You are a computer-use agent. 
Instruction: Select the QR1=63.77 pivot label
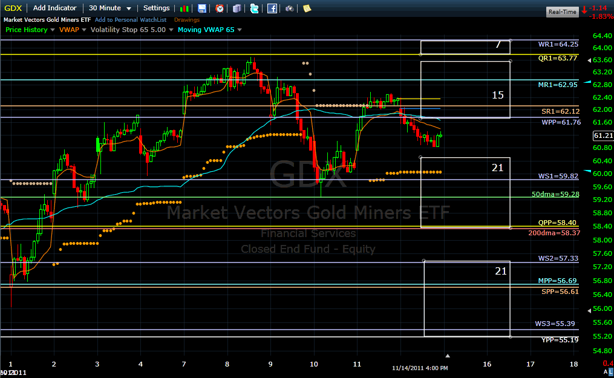click(558, 58)
